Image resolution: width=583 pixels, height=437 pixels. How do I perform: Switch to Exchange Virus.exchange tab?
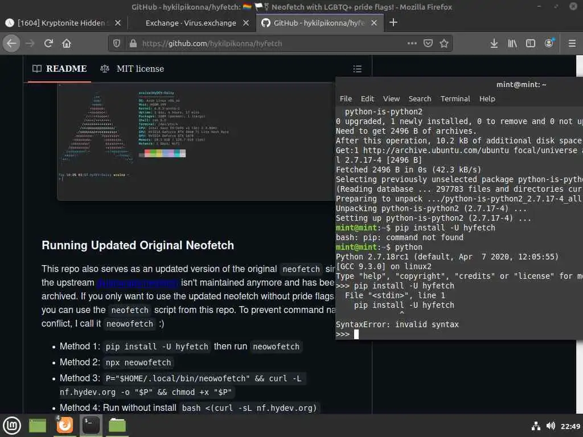pos(191,23)
